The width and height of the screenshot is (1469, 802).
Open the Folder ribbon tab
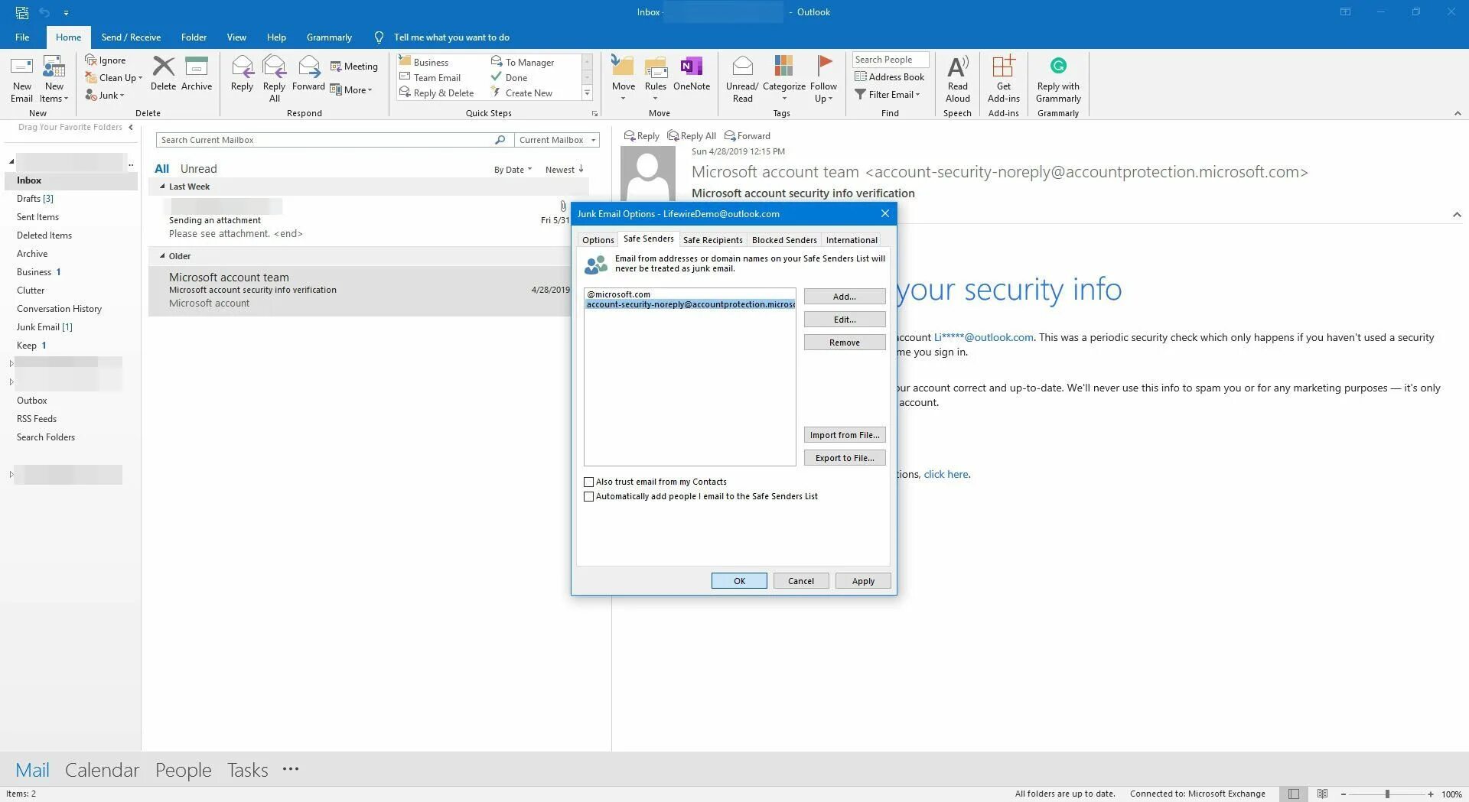[194, 37]
